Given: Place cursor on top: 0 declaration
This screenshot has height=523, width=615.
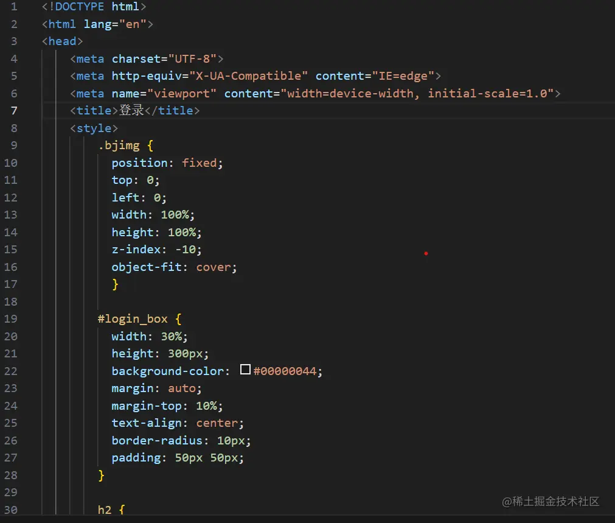Looking at the screenshot, I should [135, 180].
